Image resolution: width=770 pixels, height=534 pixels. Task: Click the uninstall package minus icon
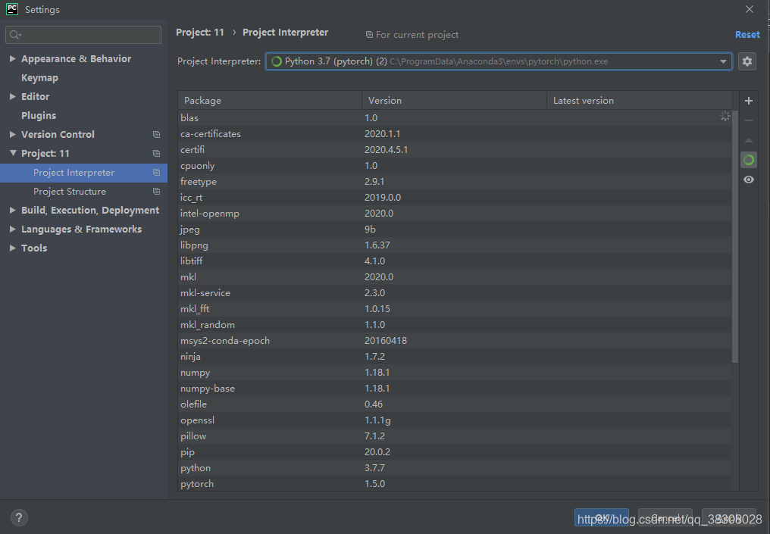[x=748, y=120]
